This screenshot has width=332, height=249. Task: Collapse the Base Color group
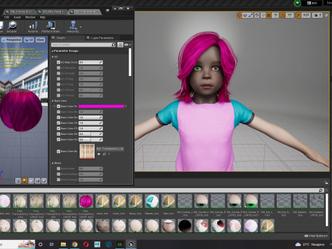coord(53,101)
